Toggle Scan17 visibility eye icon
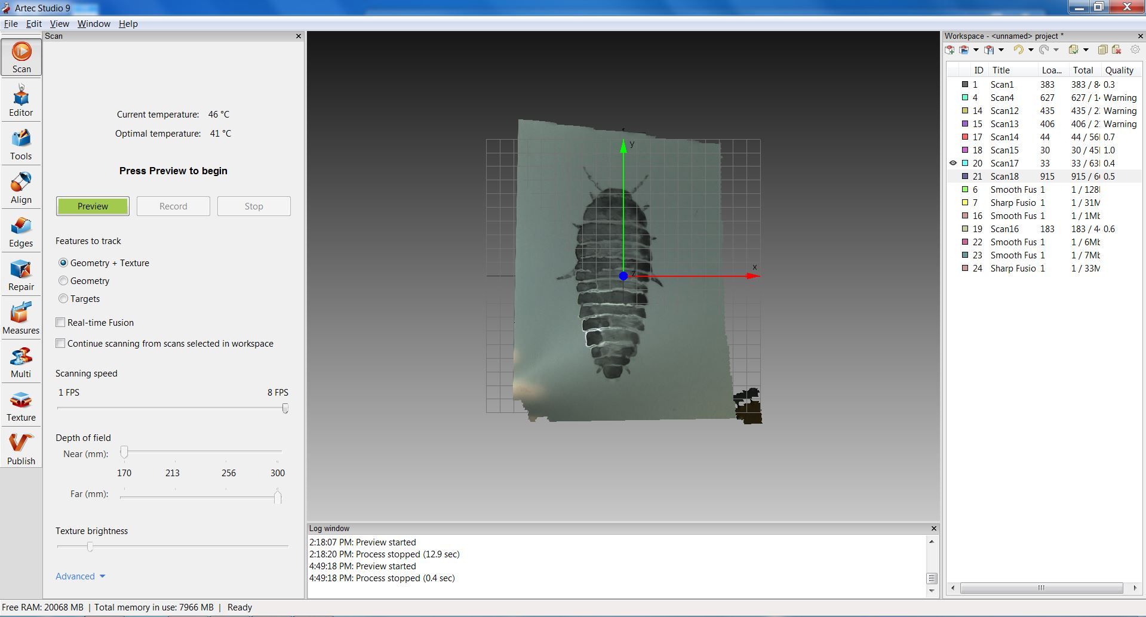This screenshot has width=1146, height=617. coord(953,163)
